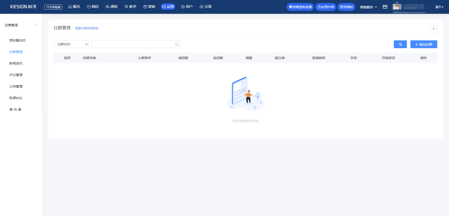Click the filter icon button
The image size is (449, 216).
point(400,44)
